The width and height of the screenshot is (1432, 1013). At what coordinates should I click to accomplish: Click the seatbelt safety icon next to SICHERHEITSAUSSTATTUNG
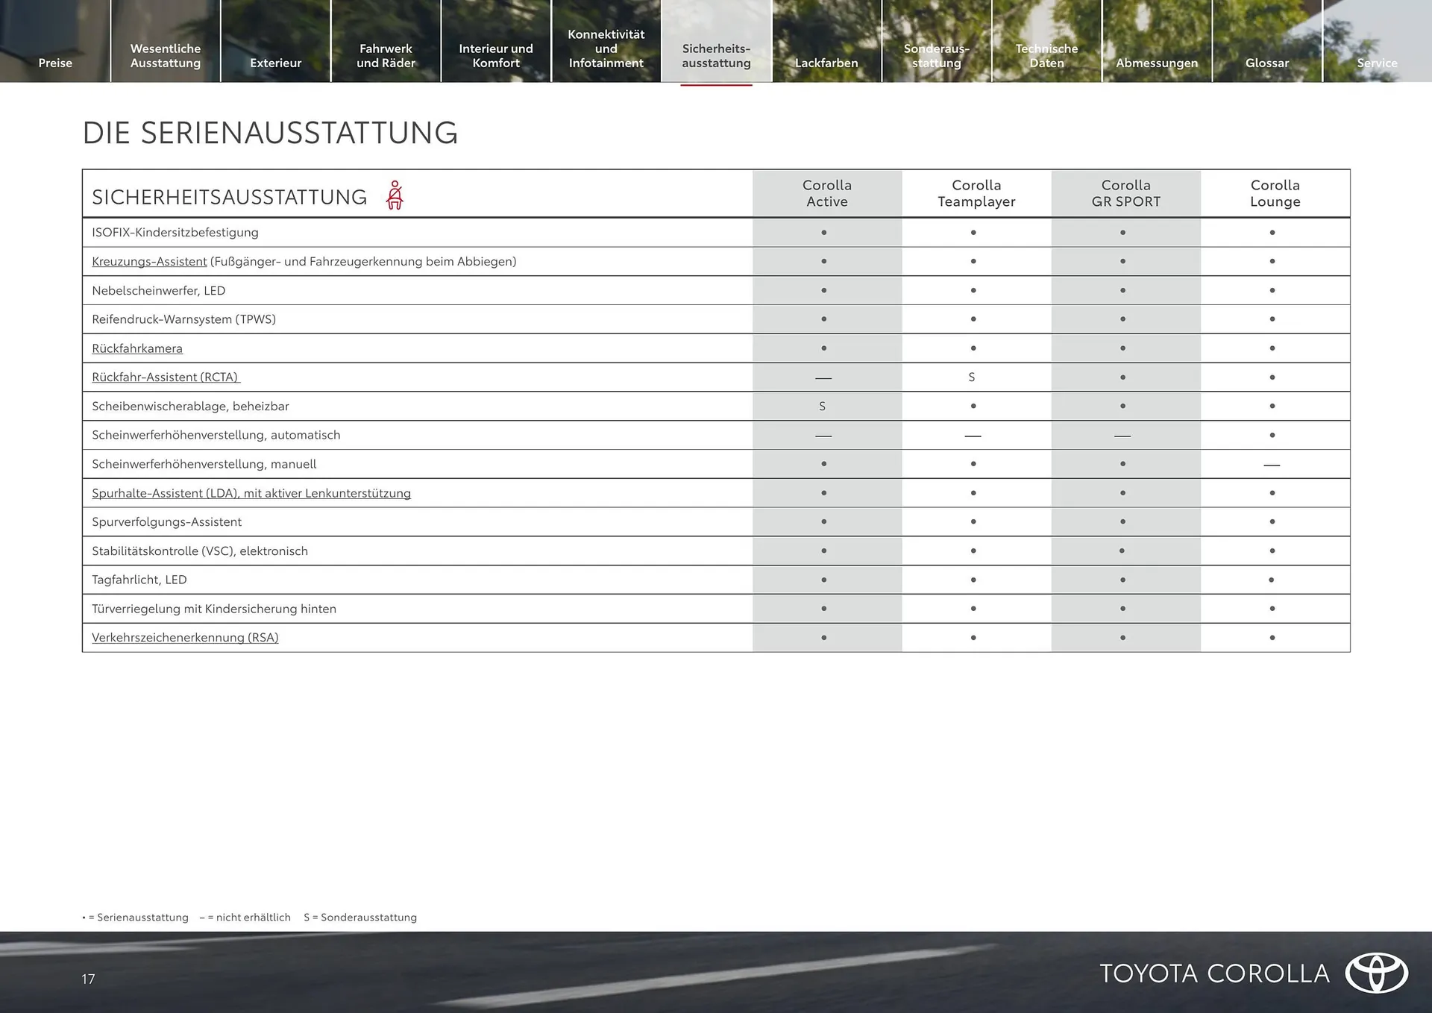click(395, 195)
